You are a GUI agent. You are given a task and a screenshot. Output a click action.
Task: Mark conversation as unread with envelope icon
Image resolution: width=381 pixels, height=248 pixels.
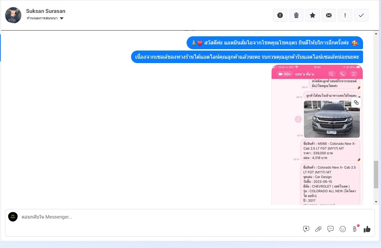point(329,15)
